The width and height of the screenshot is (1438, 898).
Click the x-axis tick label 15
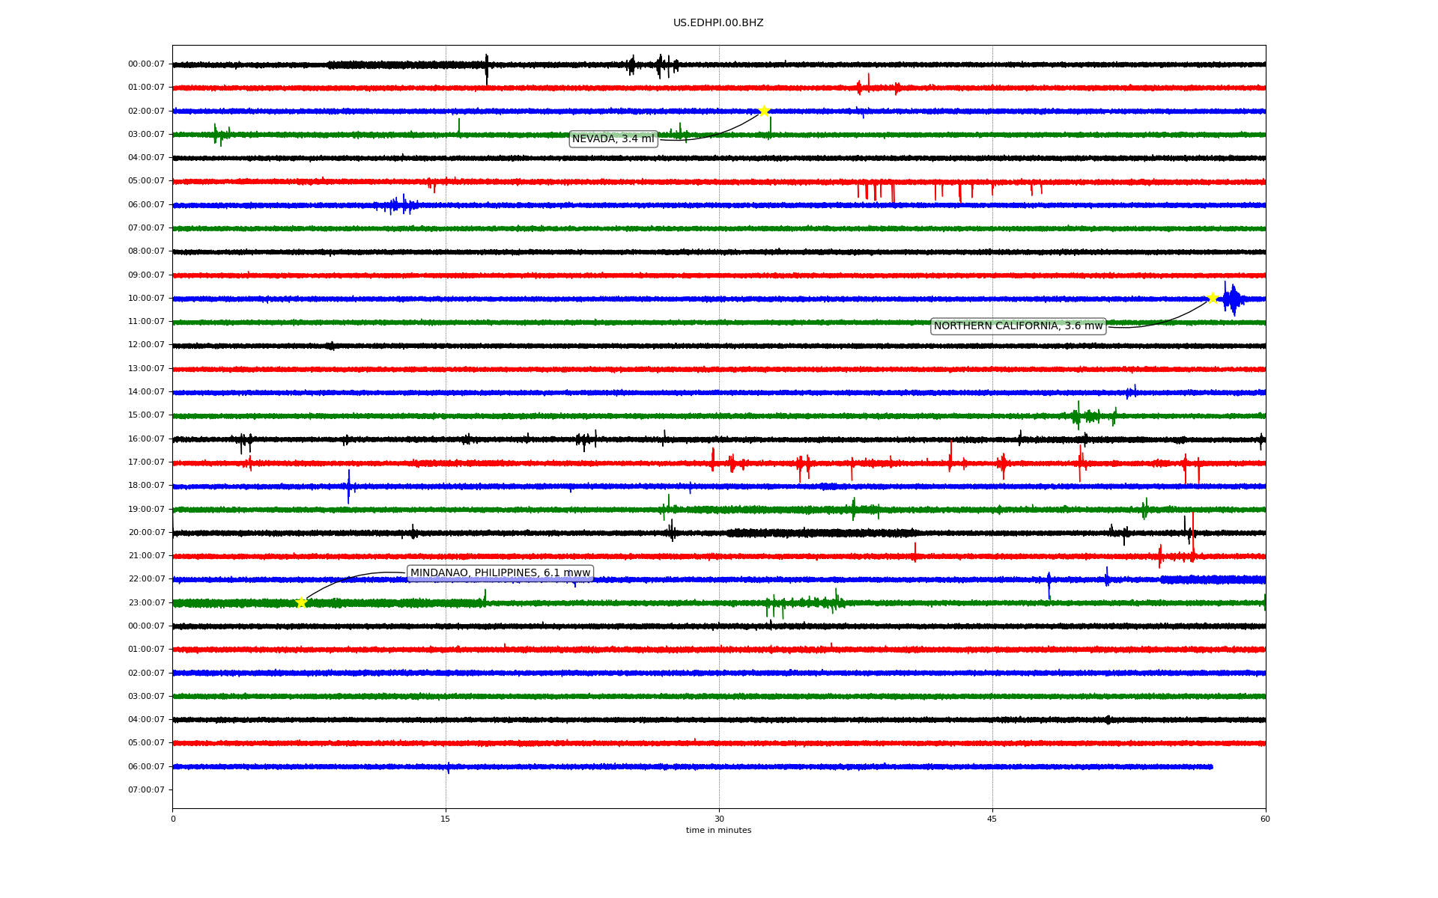coord(446,819)
